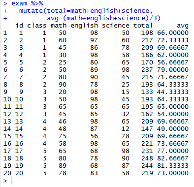The width and height of the screenshot is (194, 187).
Task: Click the avg value 56.66667
Action: 173,62
